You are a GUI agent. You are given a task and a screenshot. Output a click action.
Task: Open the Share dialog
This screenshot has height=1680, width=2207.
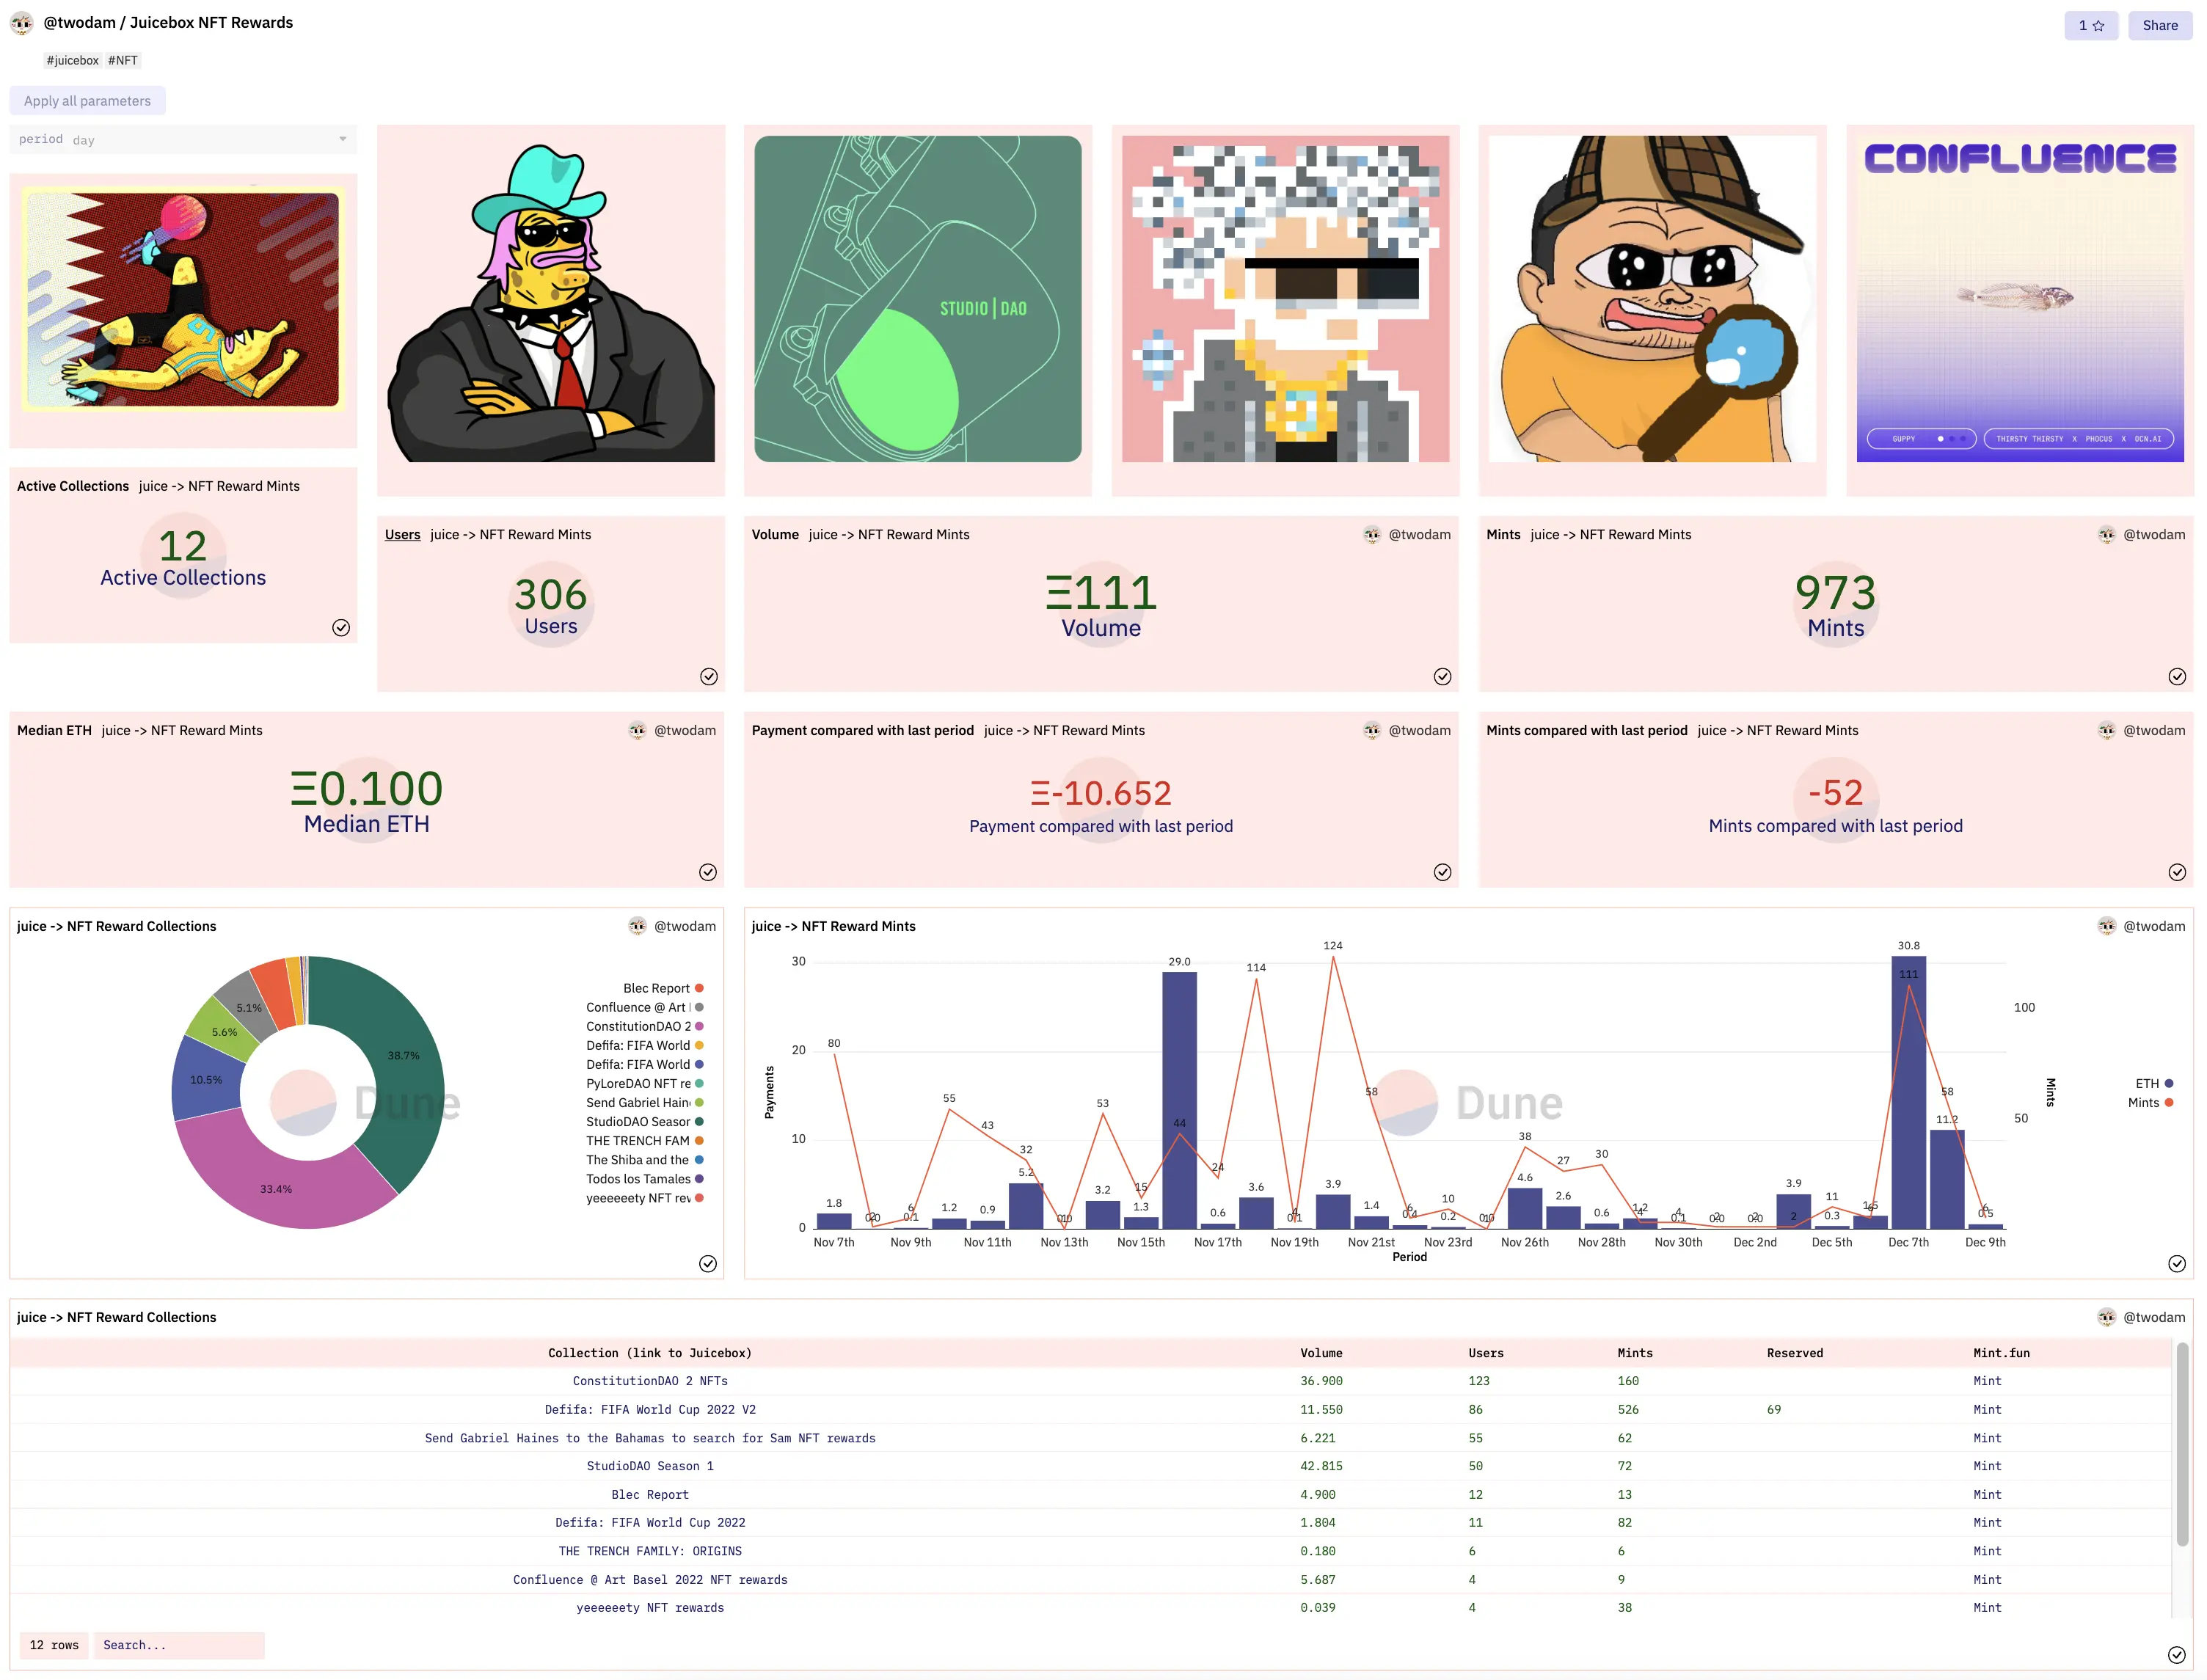tap(2160, 25)
